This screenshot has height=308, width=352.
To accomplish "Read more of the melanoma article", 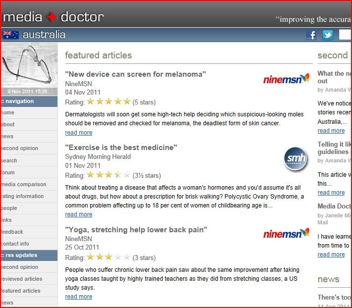I will [x=79, y=133].
